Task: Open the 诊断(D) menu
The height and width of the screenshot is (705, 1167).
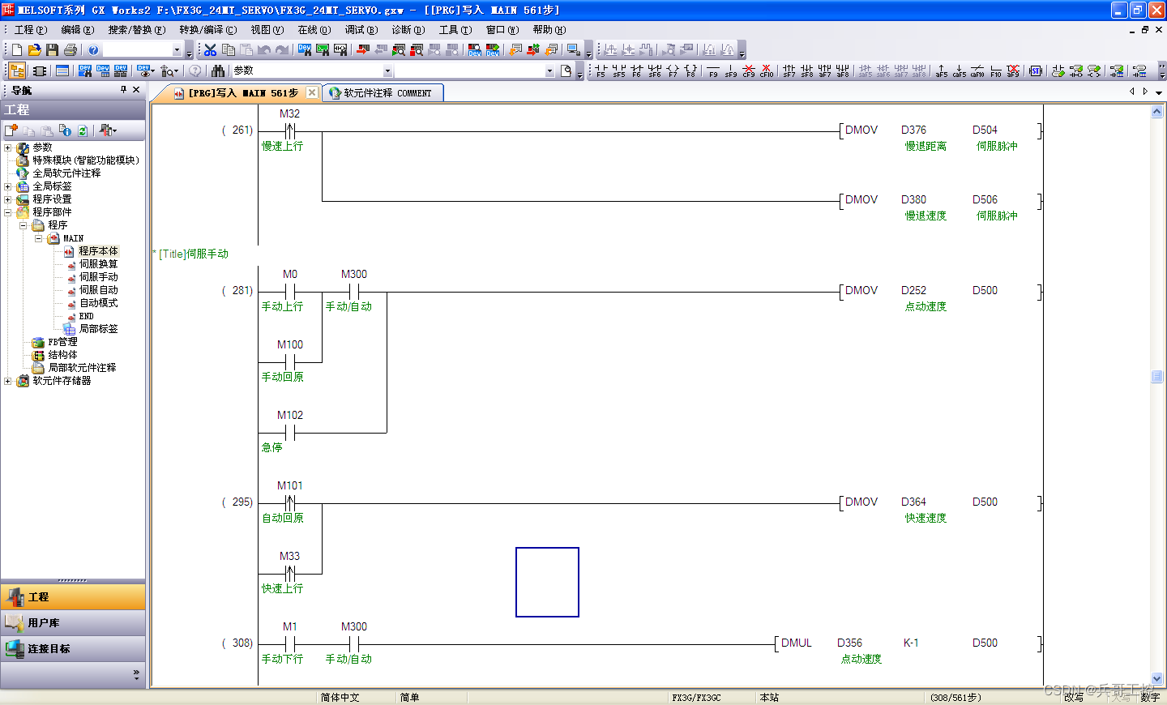Action: (x=408, y=30)
